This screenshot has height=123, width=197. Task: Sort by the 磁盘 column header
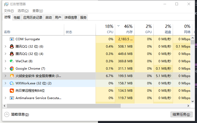(x=163, y=30)
